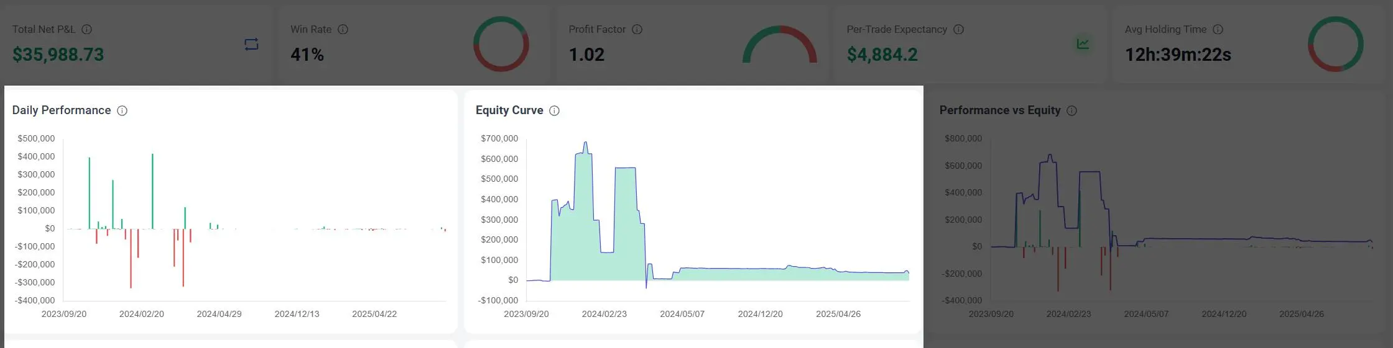1393x348 pixels.
Task: Click the highest peak of the Equity Curve
Action: pyautogui.click(x=585, y=143)
